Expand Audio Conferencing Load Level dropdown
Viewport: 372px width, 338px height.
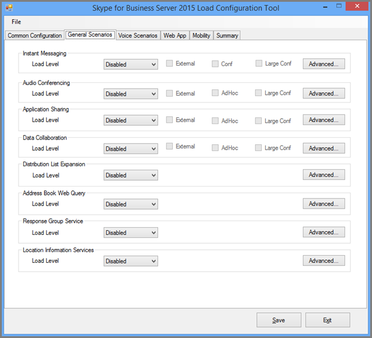pyautogui.click(x=131, y=94)
